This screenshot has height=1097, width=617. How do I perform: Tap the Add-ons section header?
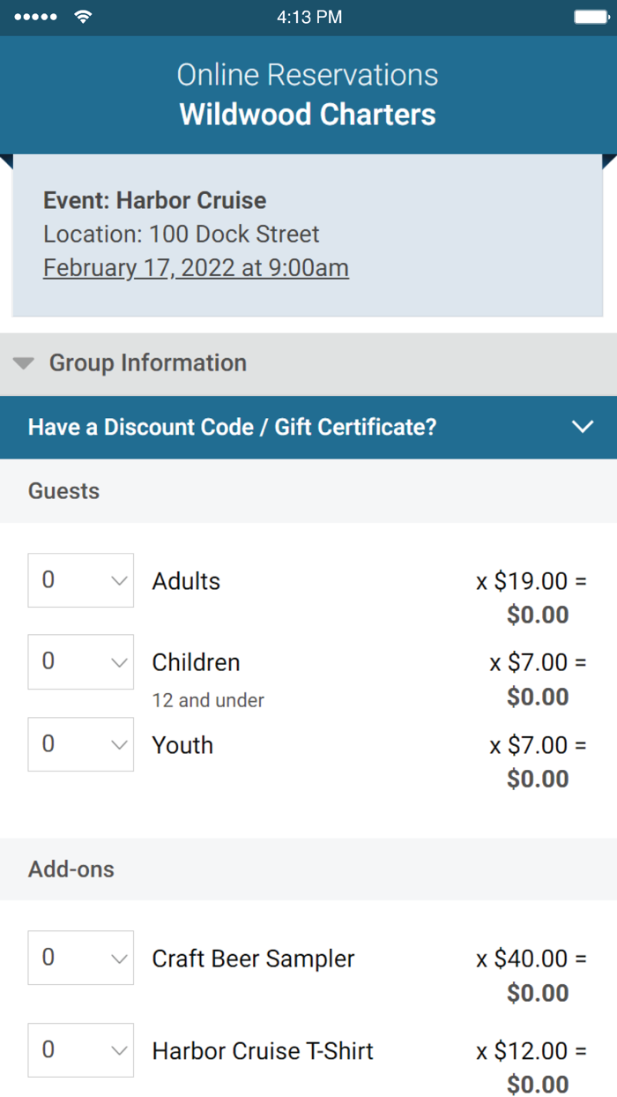click(71, 869)
